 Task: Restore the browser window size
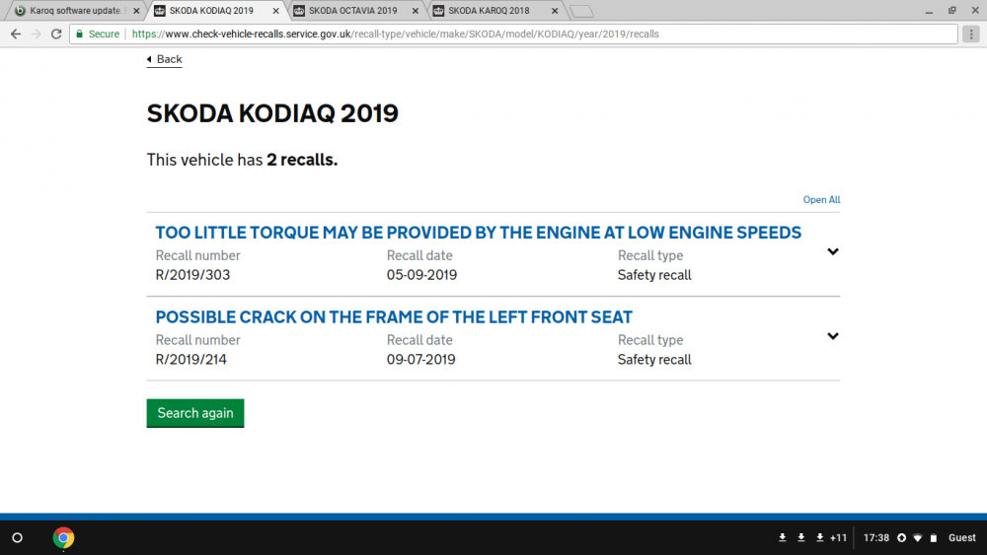tap(952, 11)
